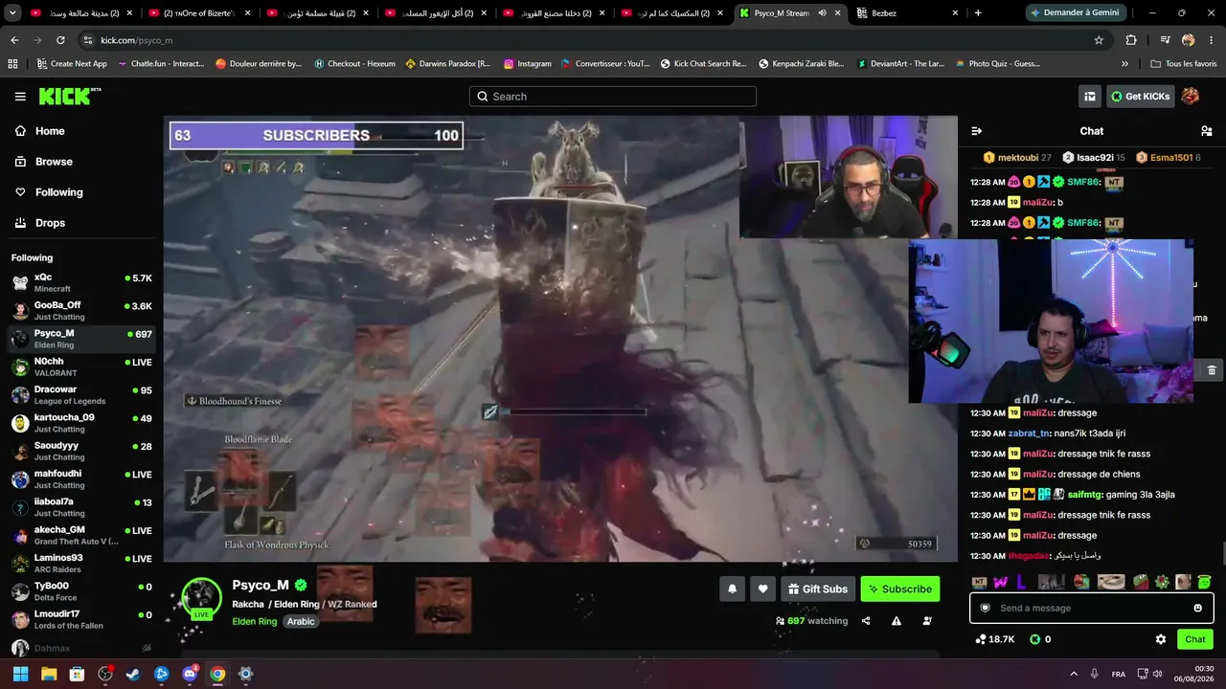Click the Kick search field
Image resolution: width=1226 pixels, height=689 pixels.
click(613, 97)
